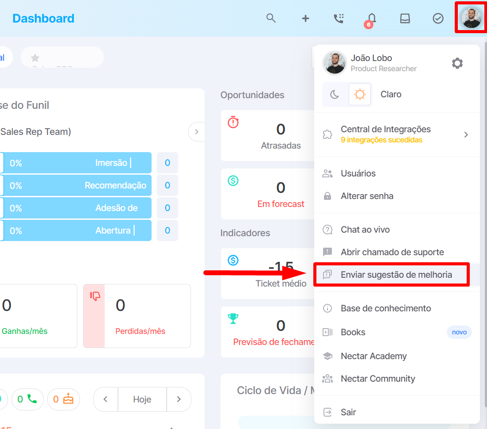This screenshot has width=487, height=429.
Task: Open the phone dialer icon
Action: coord(339,18)
